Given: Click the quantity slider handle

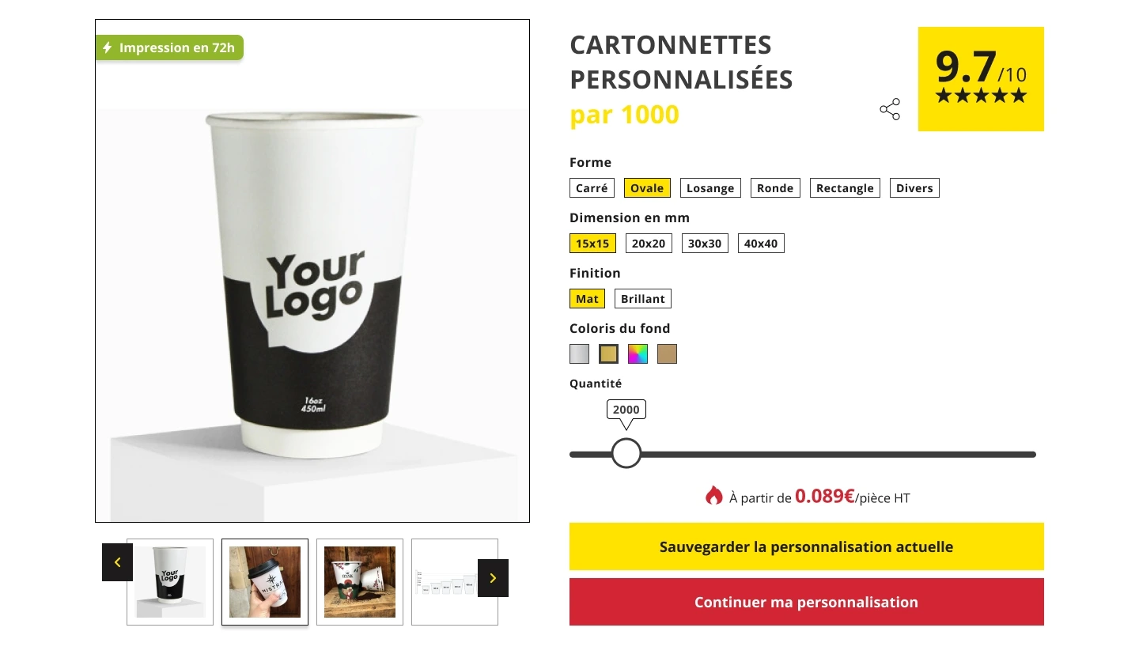Looking at the screenshot, I should pos(626,454).
